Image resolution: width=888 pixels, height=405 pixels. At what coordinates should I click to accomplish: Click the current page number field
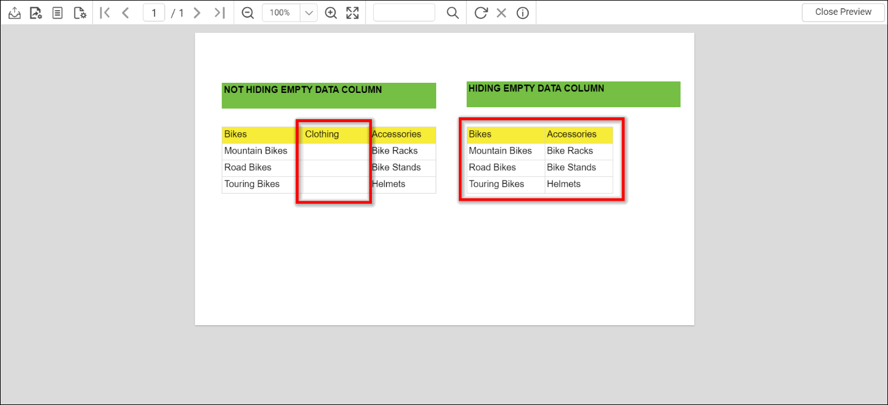[x=154, y=13]
